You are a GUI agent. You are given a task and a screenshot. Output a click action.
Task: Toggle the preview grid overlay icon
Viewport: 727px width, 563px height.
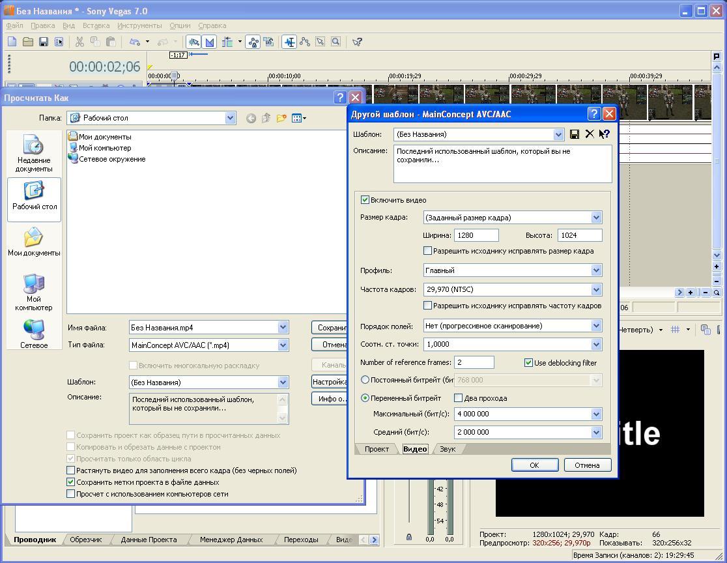click(x=676, y=329)
